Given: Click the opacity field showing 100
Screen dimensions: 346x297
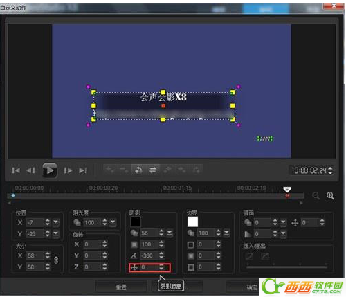Looking at the screenshot, I should pos(92,222).
